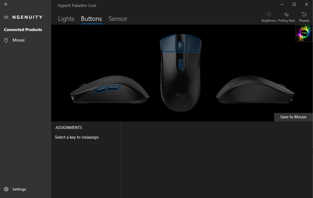This screenshot has width=313, height=198.
Task: Toggle the hamburger navigation menu
Action: coord(6,17)
